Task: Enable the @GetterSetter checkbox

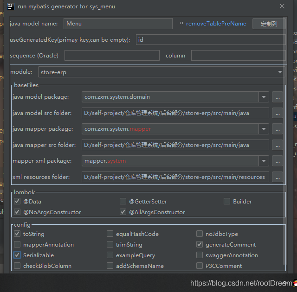Action: tap(123, 201)
